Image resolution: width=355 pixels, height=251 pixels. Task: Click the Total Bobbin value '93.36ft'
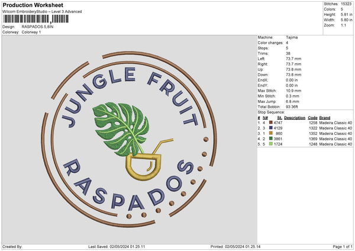292,107
